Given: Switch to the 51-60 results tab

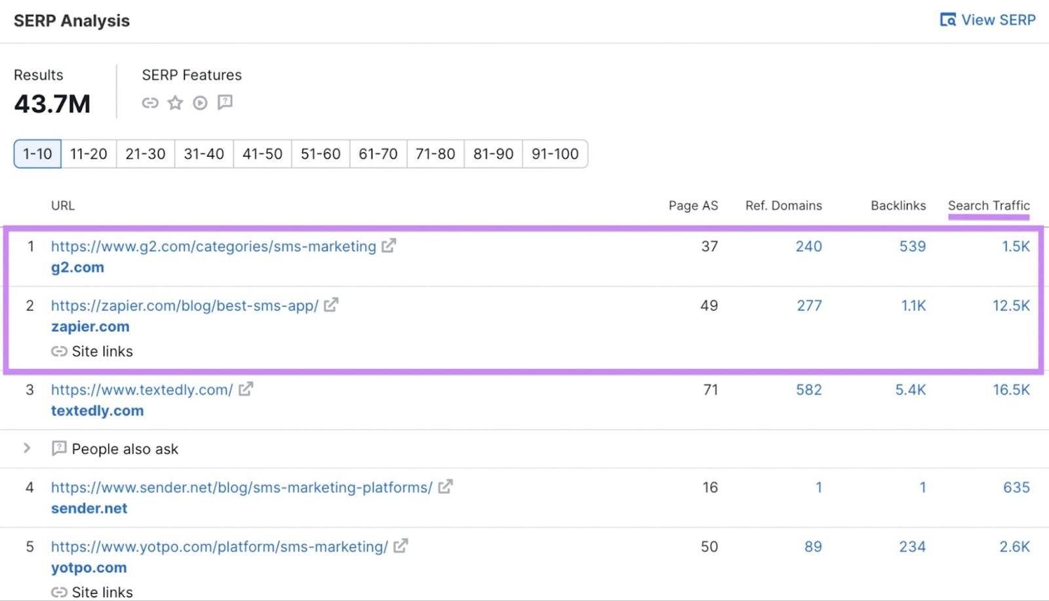Looking at the screenshot, I should click(x=319, y=154).
